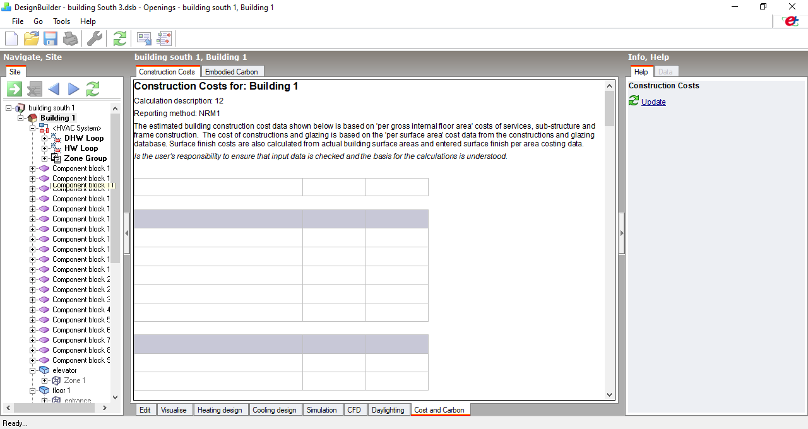Screen dimensions: 808x429
Task: Click the 'Calculation description: 12' text
Action: coord(179,101)
